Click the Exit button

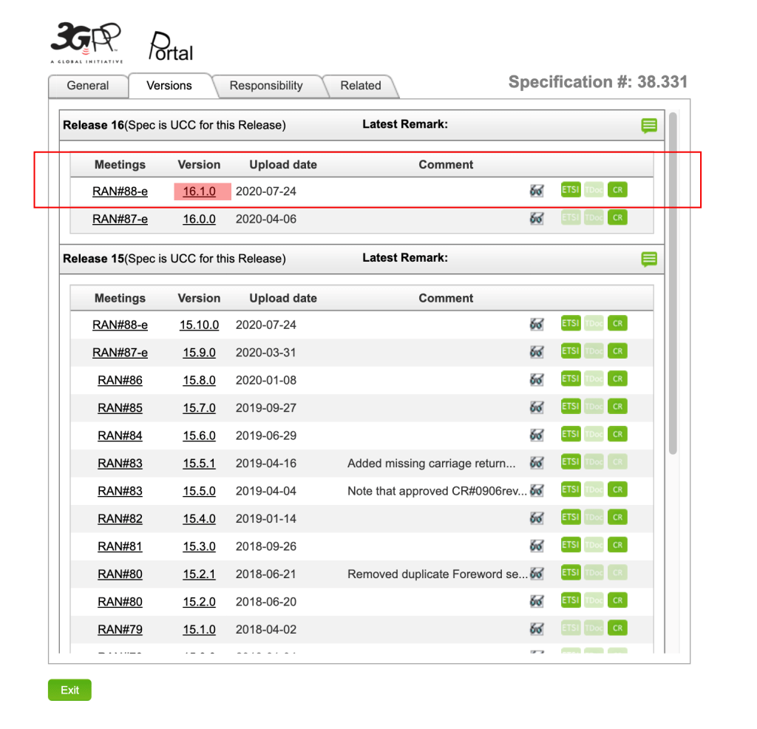(x=69, y=690)
